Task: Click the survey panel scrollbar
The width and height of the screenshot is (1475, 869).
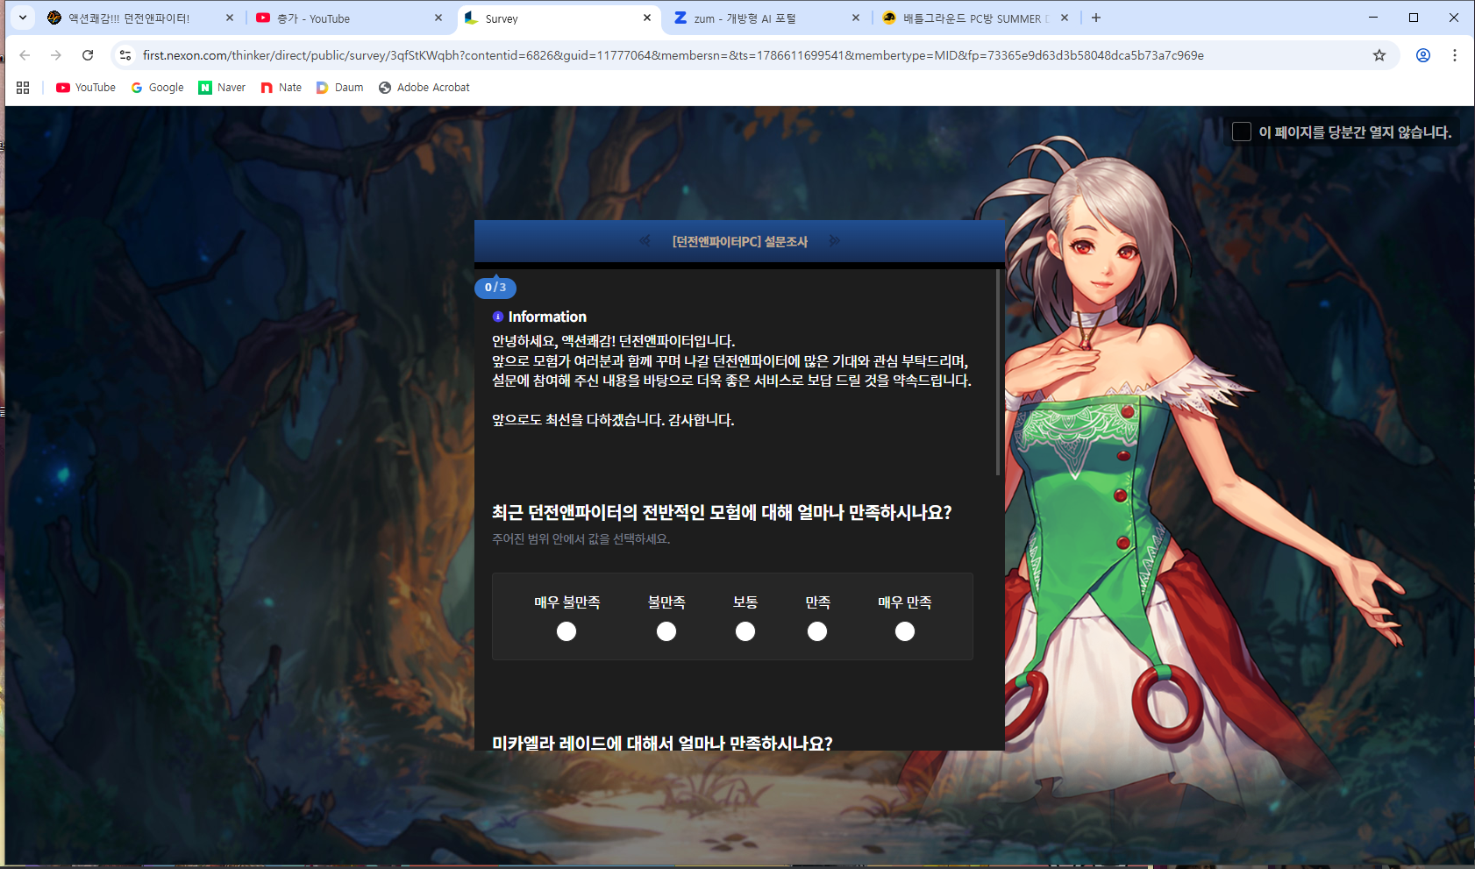Action: (998, 373)
